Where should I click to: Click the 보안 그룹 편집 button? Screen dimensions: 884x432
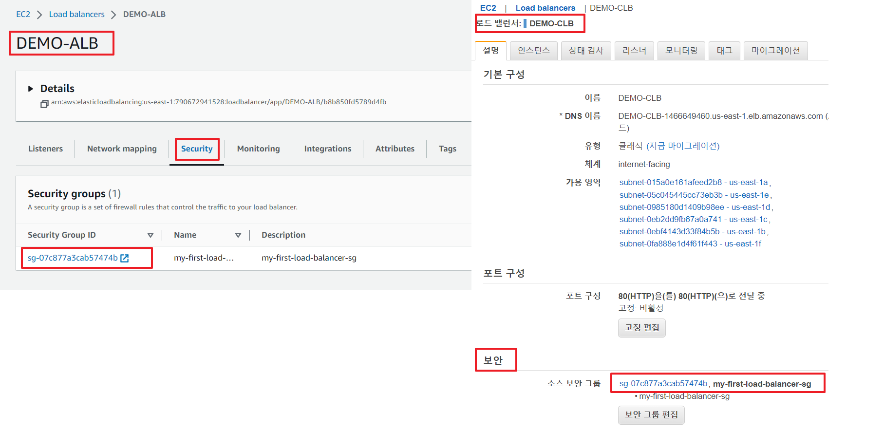tap(651, 415)
